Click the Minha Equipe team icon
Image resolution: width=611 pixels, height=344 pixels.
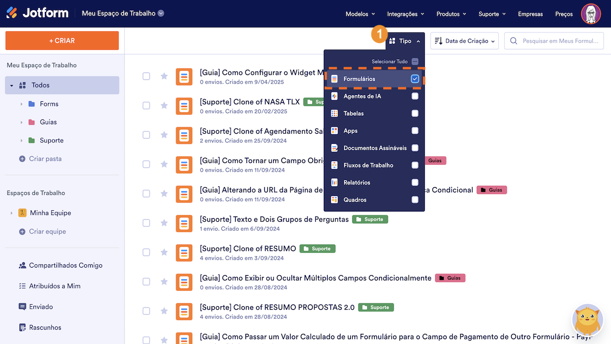point(22,213)
